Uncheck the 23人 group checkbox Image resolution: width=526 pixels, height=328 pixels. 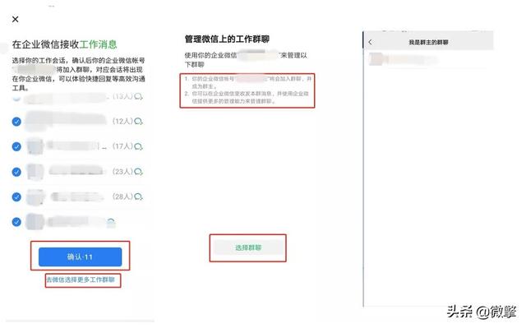pyautogui.click(x=16, y=172)
